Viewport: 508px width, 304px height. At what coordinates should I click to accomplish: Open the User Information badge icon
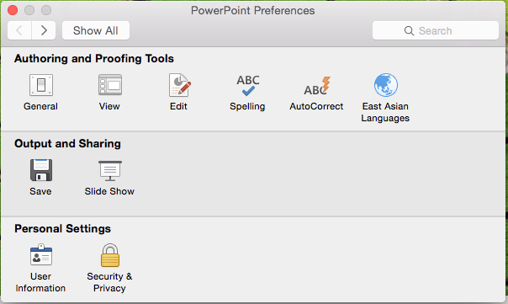tap(41, 255)
